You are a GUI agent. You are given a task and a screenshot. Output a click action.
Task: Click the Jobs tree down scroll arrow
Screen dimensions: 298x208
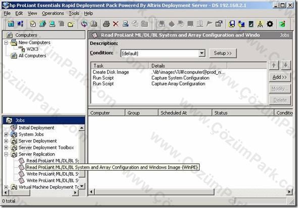point(82,186)
